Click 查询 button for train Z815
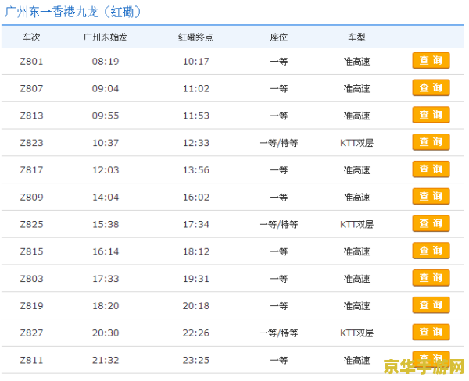This screenshot has width=469, height=381. 431,251
